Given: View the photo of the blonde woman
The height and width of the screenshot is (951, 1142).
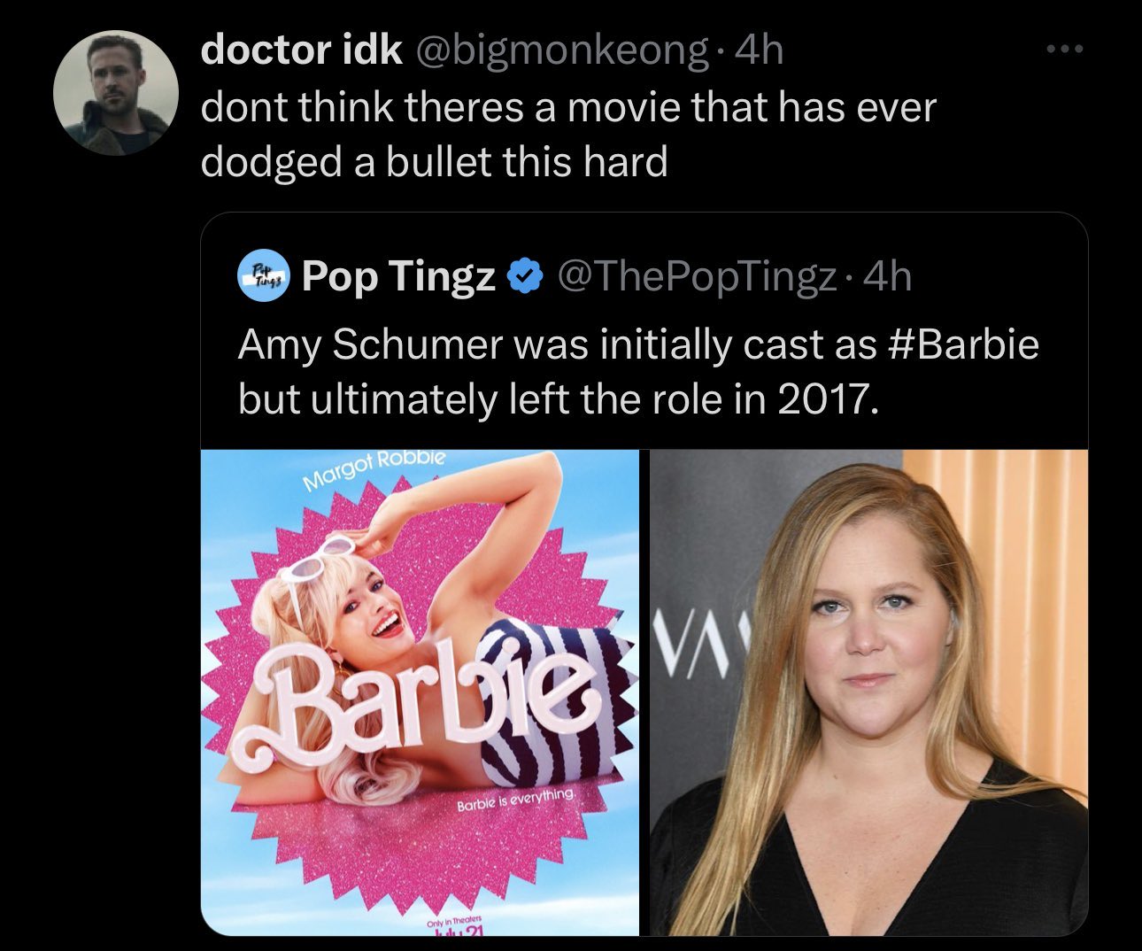Looking at the screenshot, I should [x=869, y=692].
